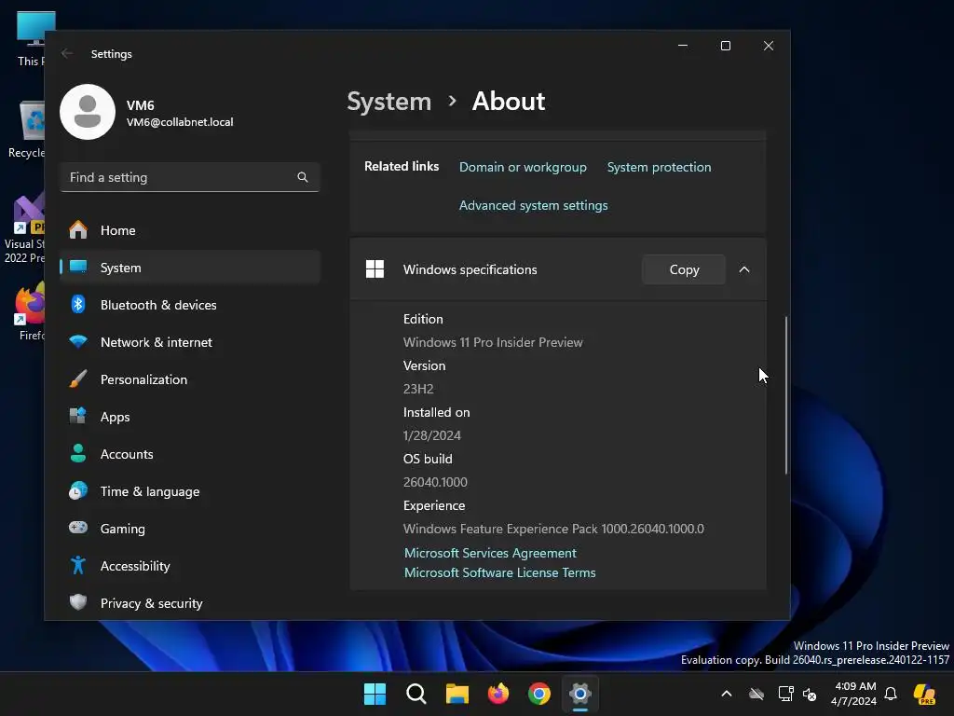954x716 pixels.
Task: Click the VM6 user avatar
Action: coord(88,112)
